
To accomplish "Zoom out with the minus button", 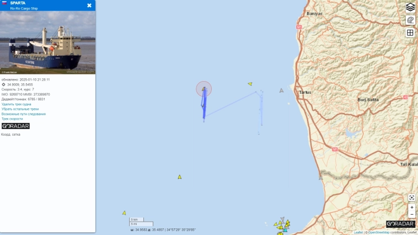I will coord(411,214).
